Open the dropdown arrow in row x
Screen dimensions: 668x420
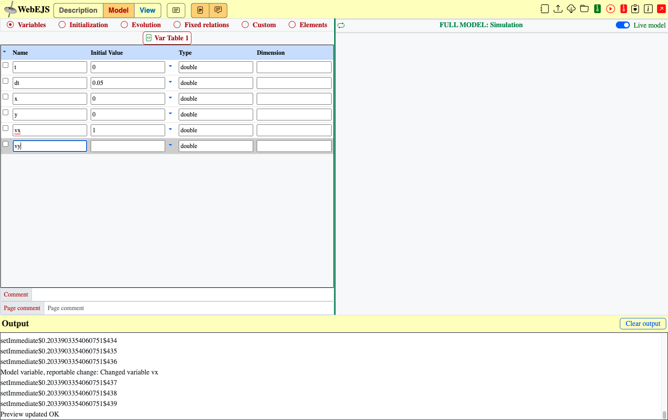(170, 98)
